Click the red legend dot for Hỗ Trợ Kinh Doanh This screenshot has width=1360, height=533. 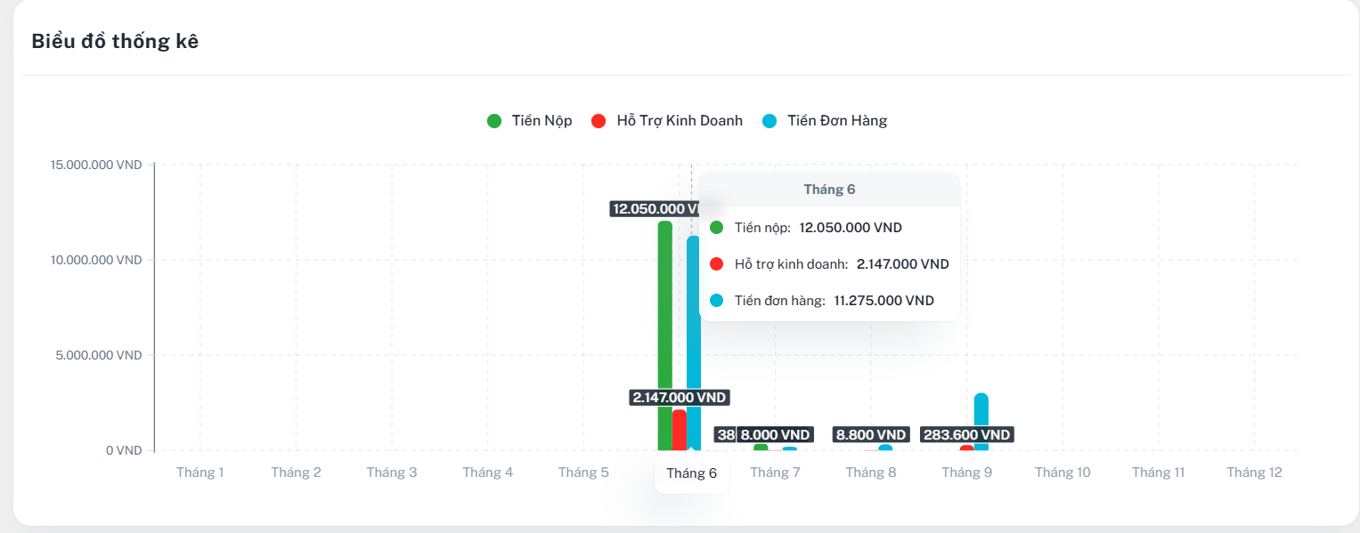tap(599, 121)
